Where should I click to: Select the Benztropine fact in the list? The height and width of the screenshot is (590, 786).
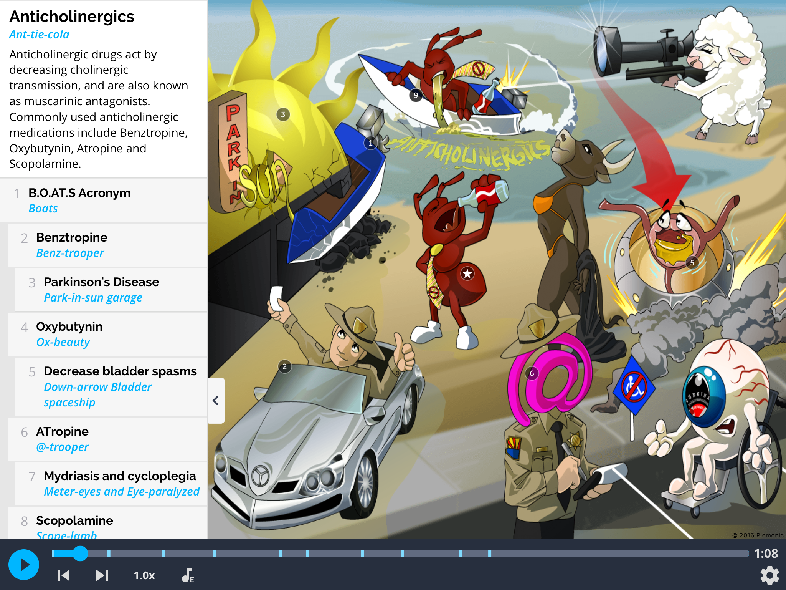[x=107, y=245]
